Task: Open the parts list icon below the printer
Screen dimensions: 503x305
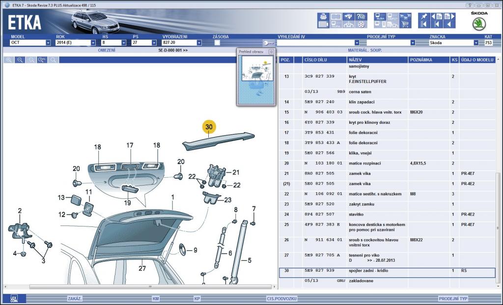Action: [323, 25]
